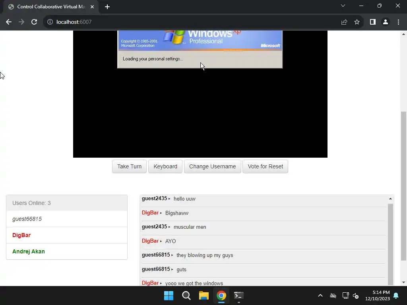
Task: Click the localhost:6007 address bar
Action: click(x=192, y=22)
